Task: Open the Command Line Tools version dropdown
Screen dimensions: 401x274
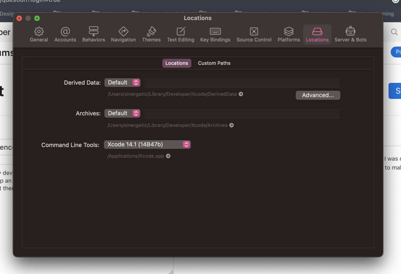Action: (147, 145)
